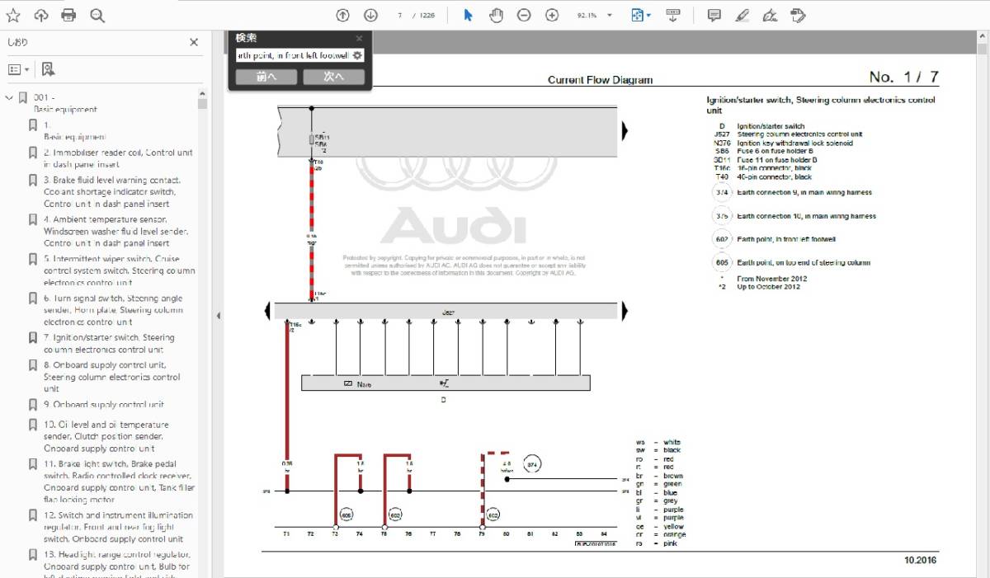Add the document to starred files
Screen dimensions: 990x578
[x=13, y=16]
